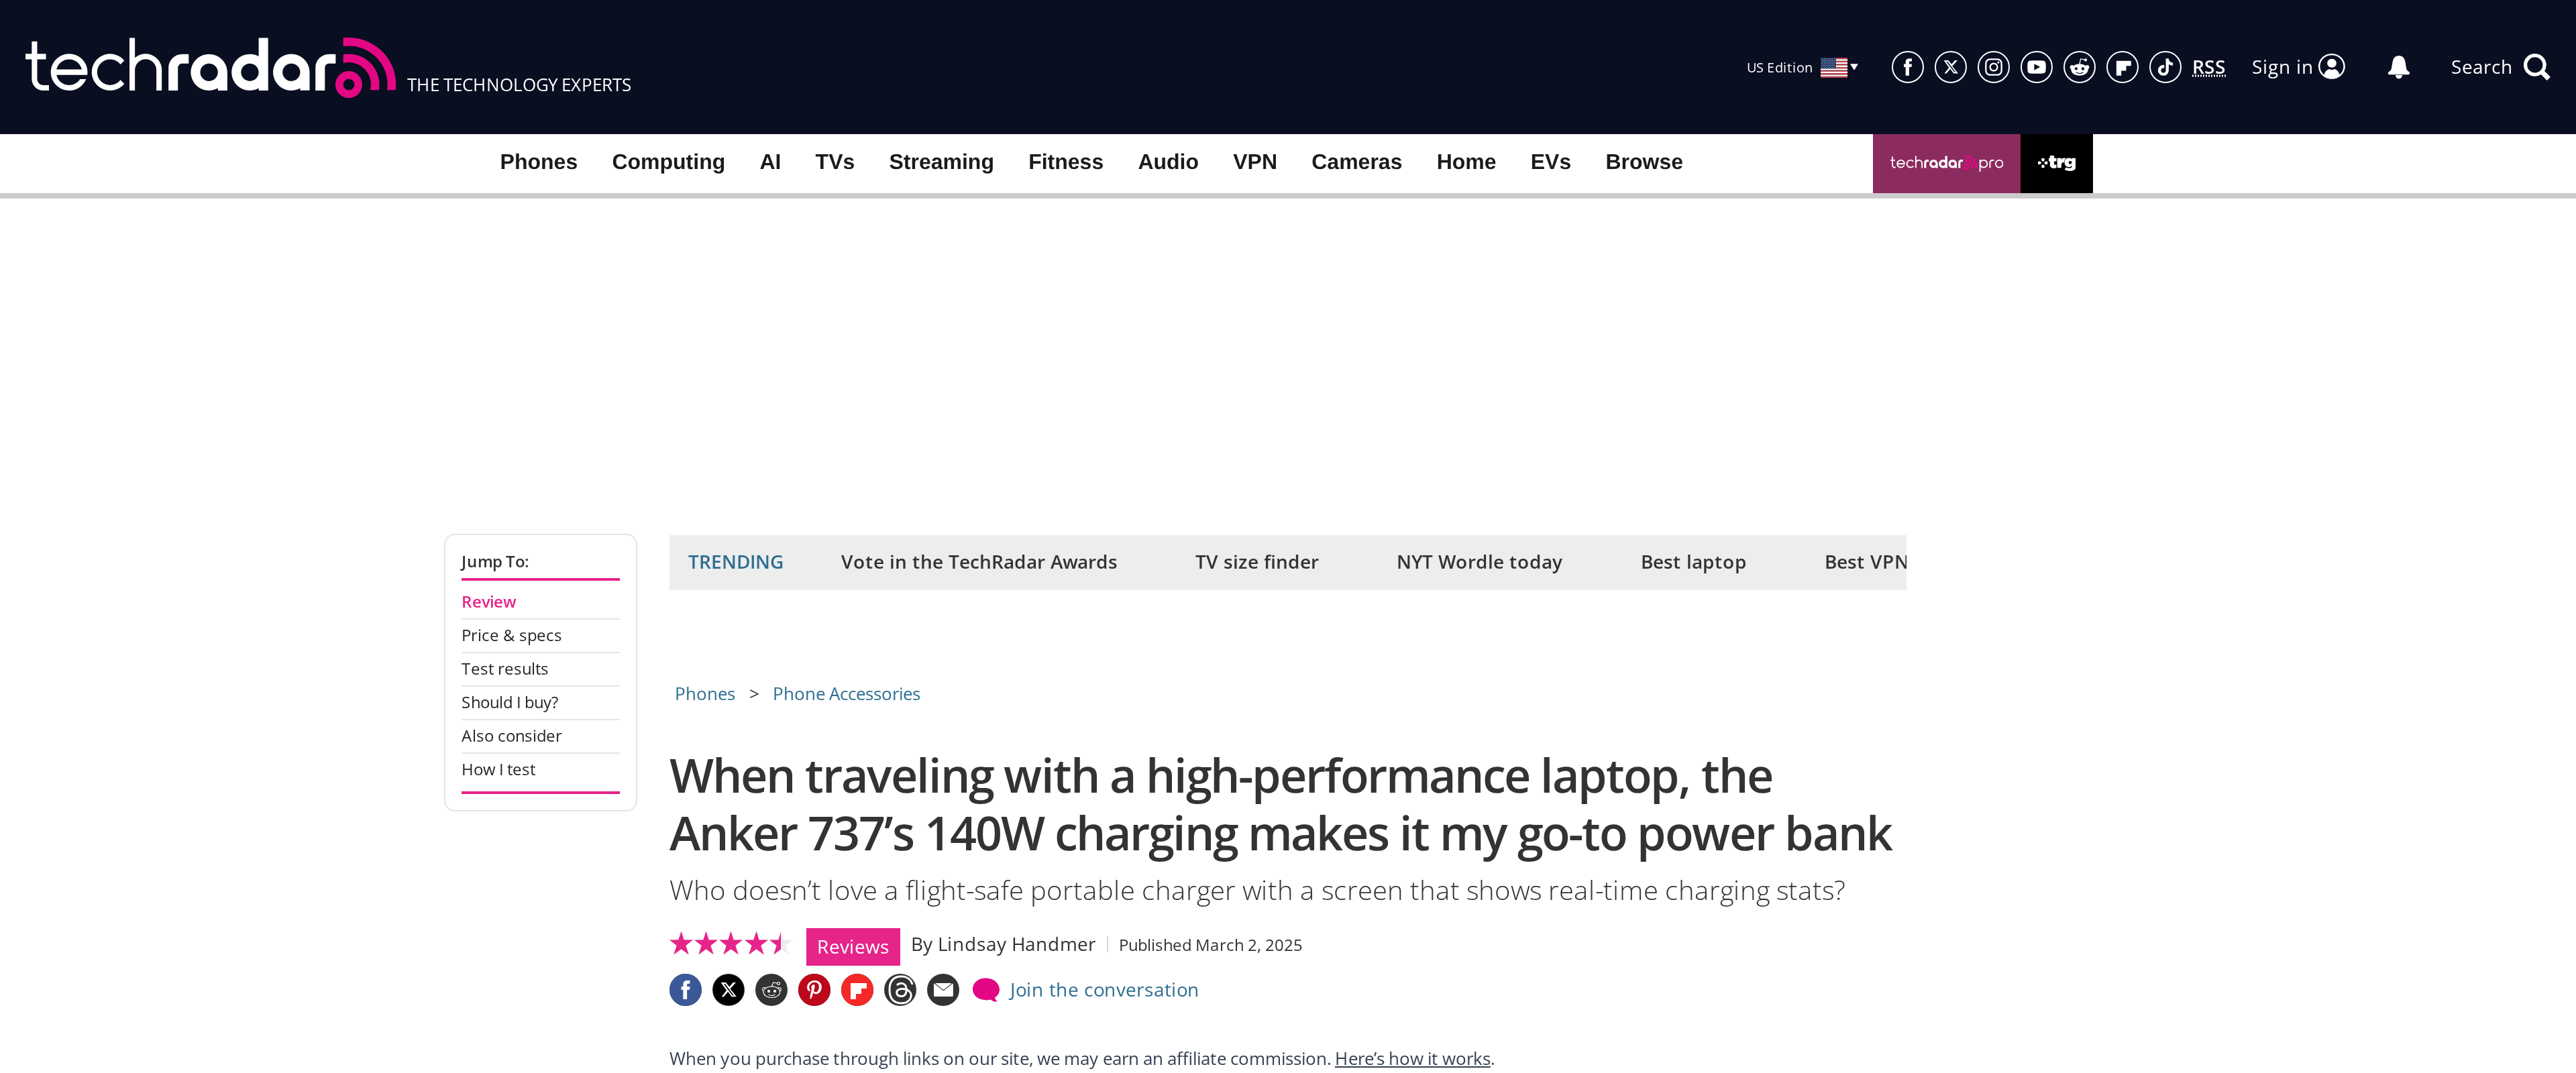Viewport: 2576px width, 1073px height.
Task: Open the EVs nav item
Action: click(x=1550, y=162)
